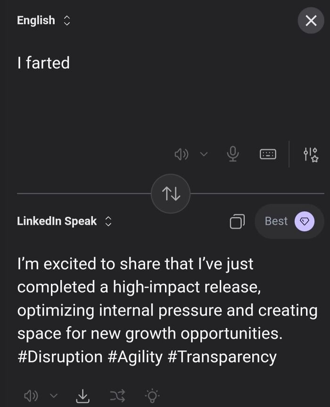Start voice input with the microphone icon
The height and width of the screenshot is (407, 330).
click(233, 154)
